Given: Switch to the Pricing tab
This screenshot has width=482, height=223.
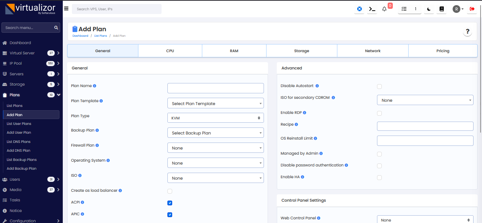Looking at the screenshot, I should coord(443,51).
